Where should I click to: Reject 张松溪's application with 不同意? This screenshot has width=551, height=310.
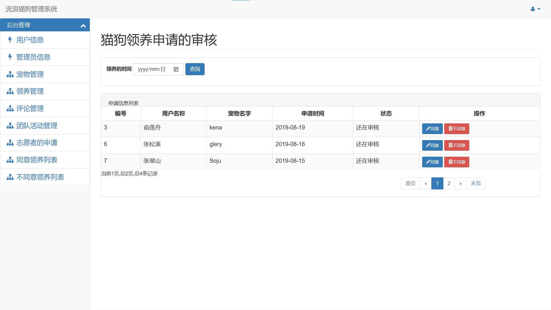click(x=457, y=145)
